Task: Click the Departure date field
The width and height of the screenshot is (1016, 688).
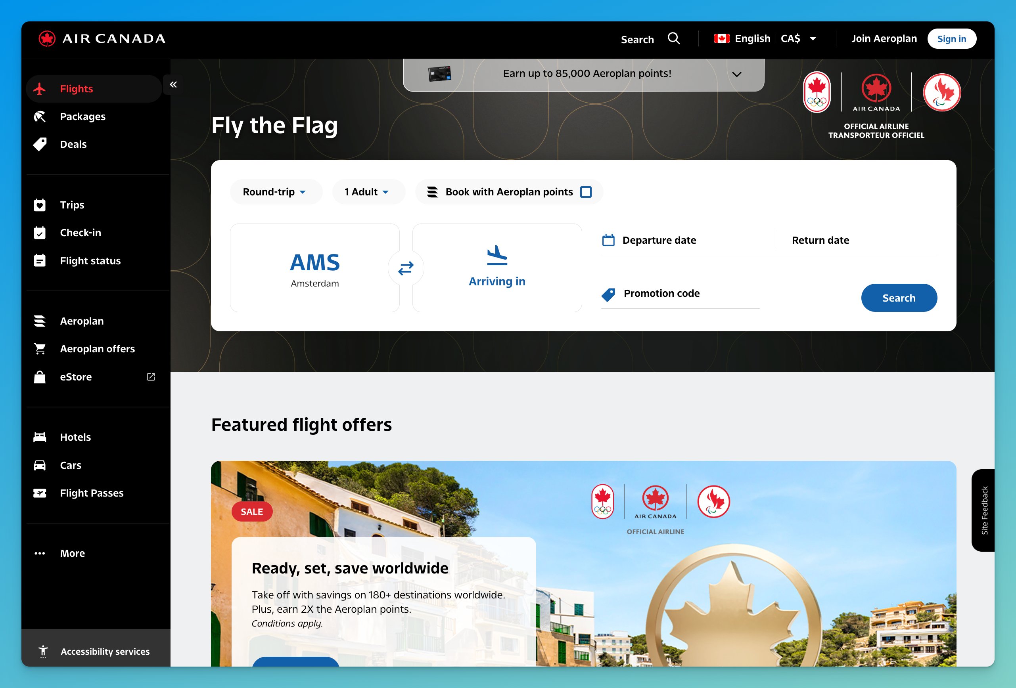Action: (659, 240)
